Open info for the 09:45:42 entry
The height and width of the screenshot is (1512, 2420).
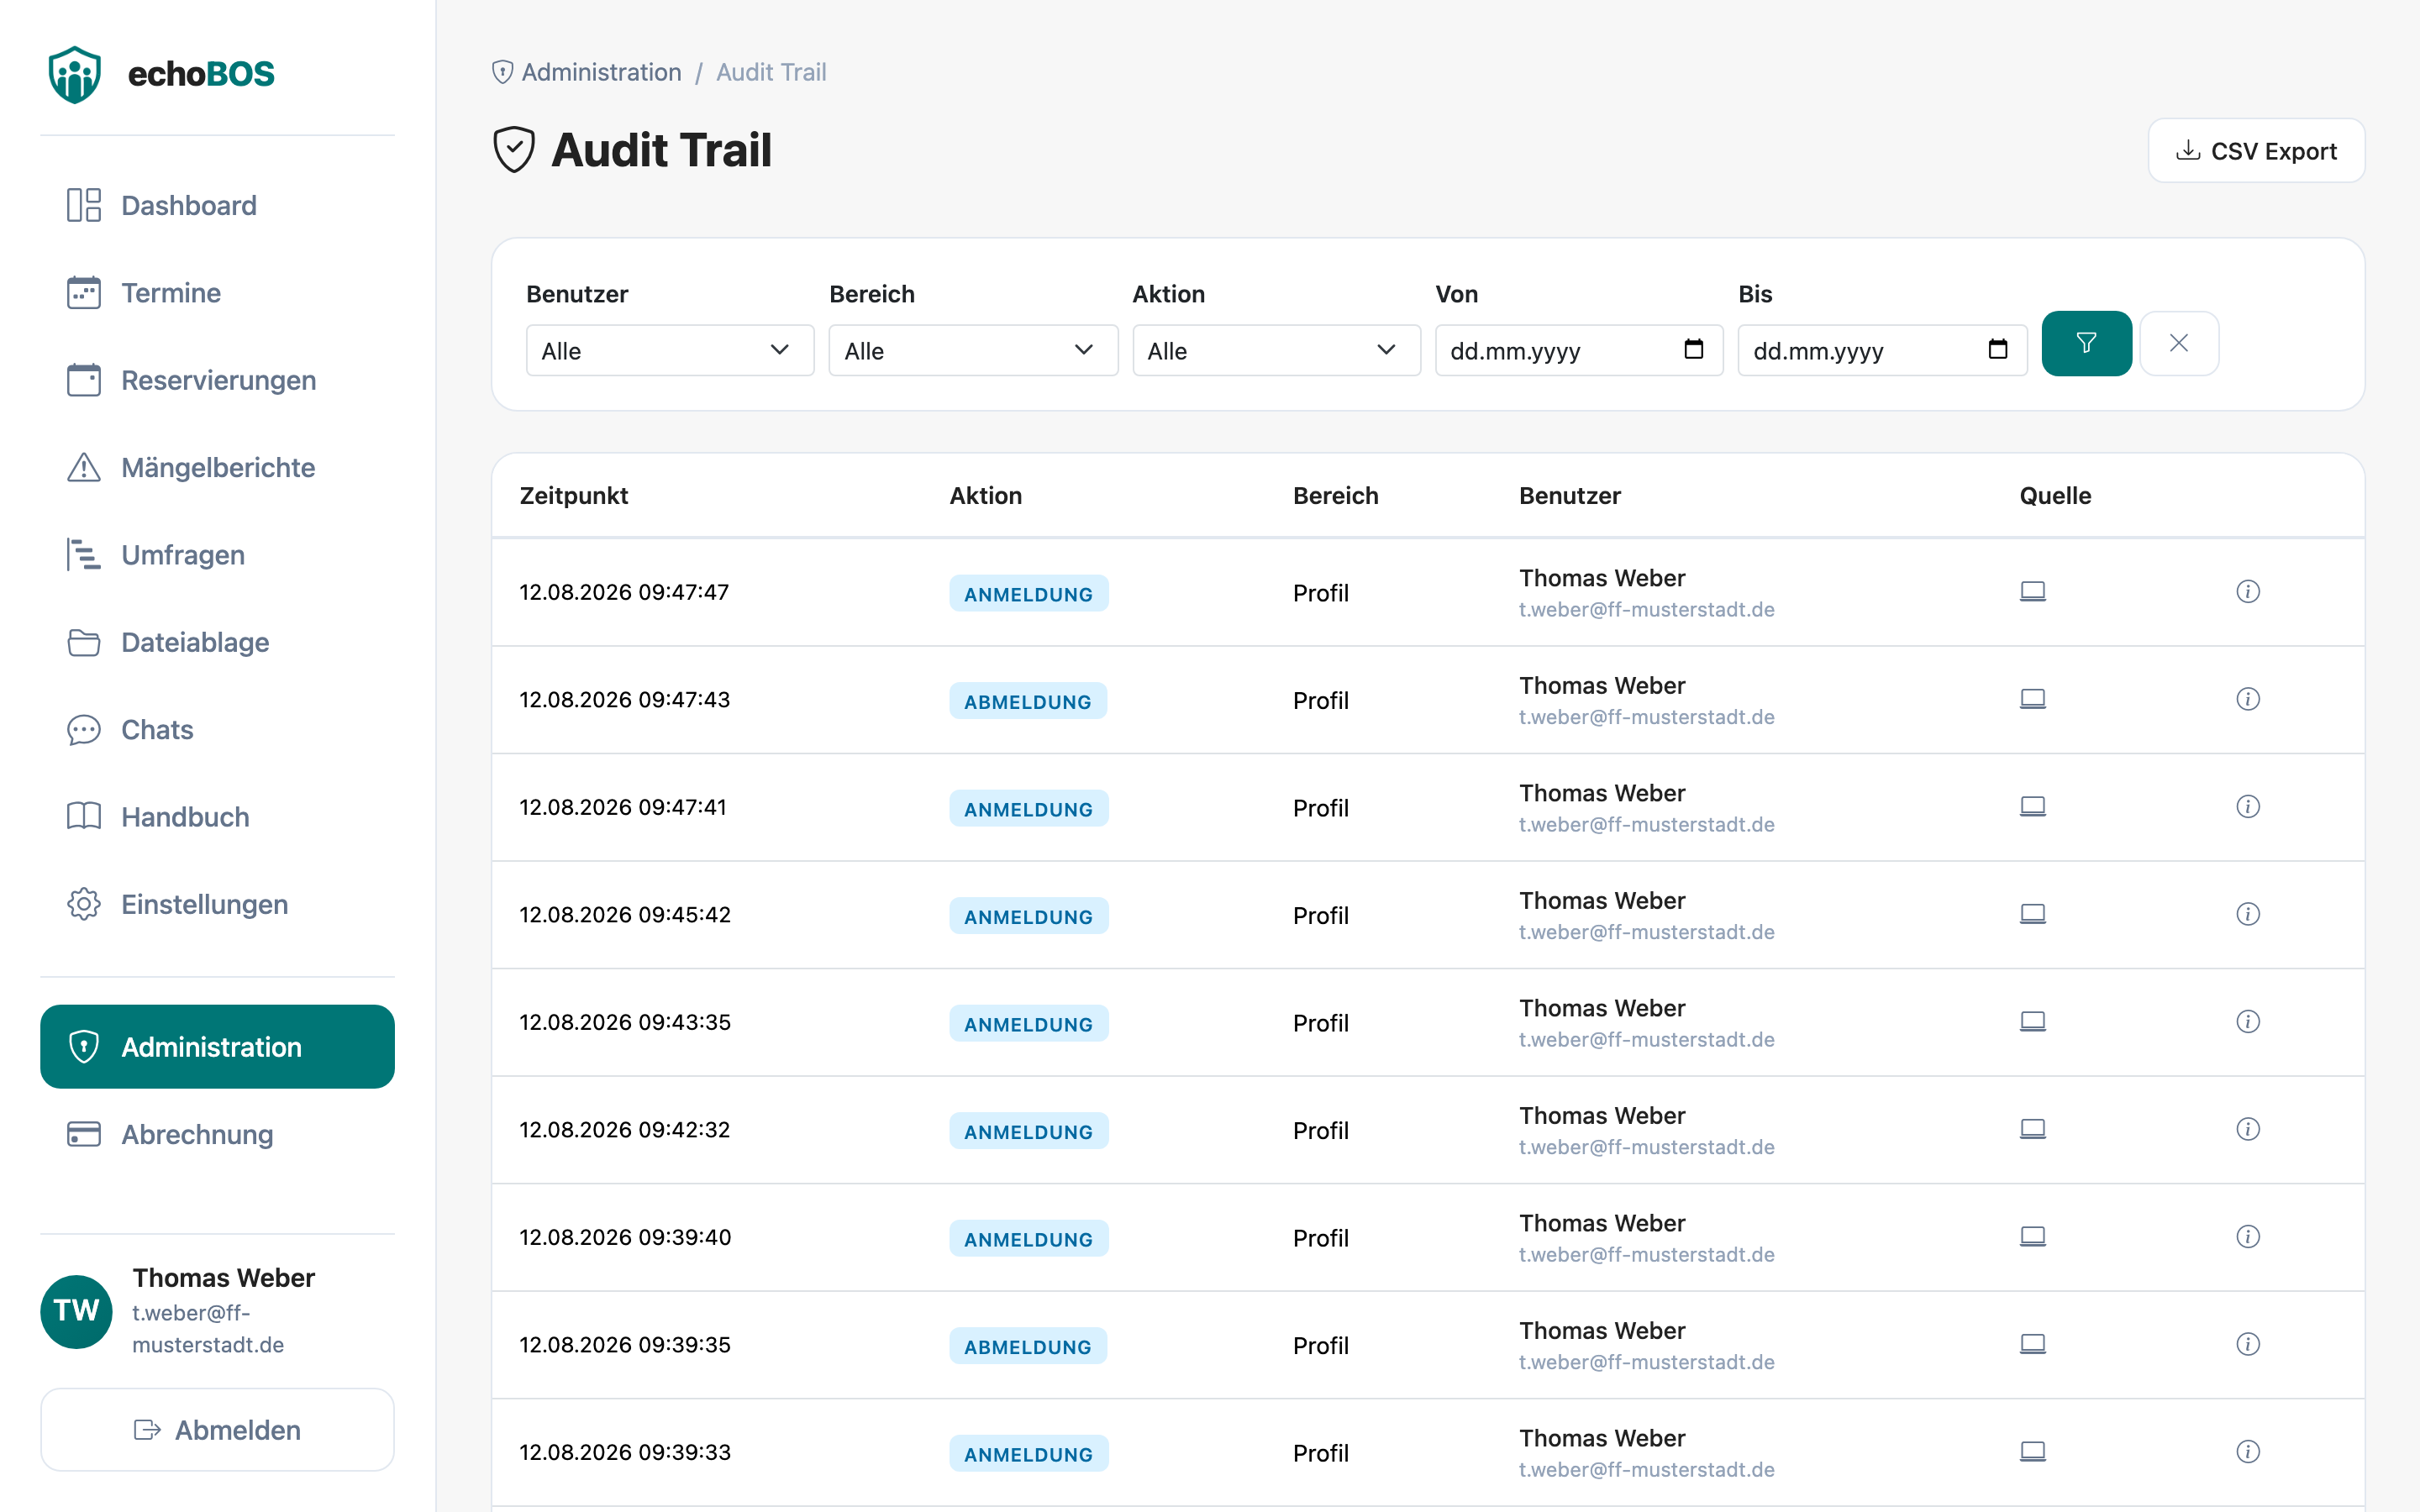coord(2248,914)
